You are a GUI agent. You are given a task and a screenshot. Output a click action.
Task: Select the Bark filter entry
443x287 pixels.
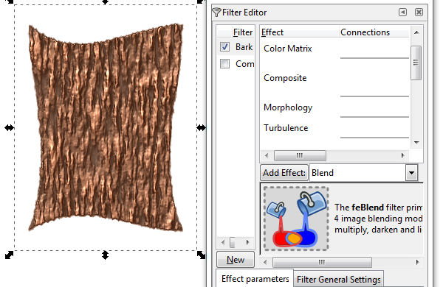(244, 47)
